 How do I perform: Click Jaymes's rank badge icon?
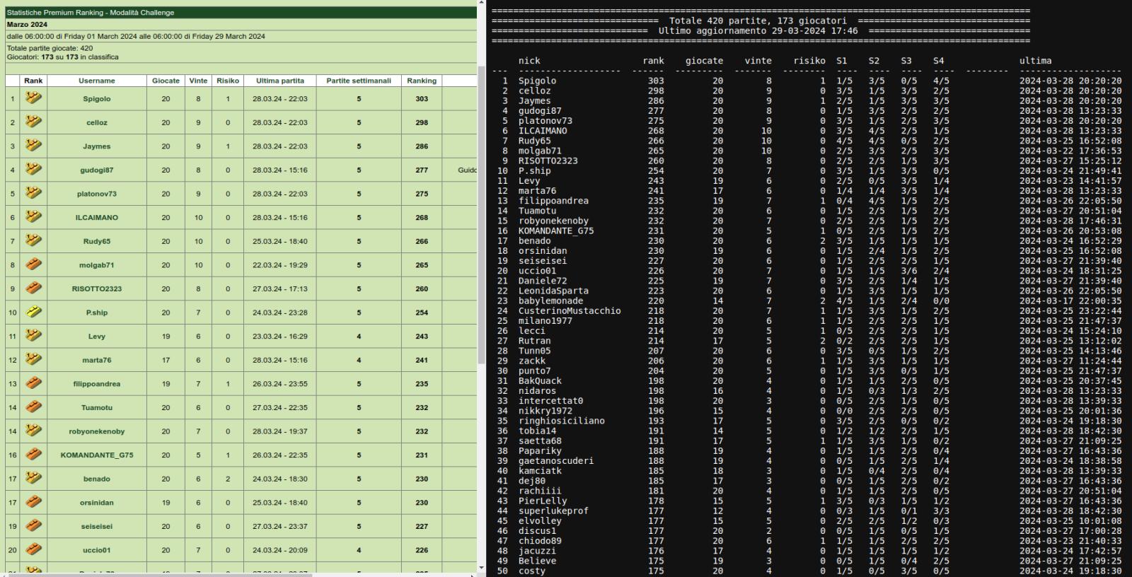point(33,146)
